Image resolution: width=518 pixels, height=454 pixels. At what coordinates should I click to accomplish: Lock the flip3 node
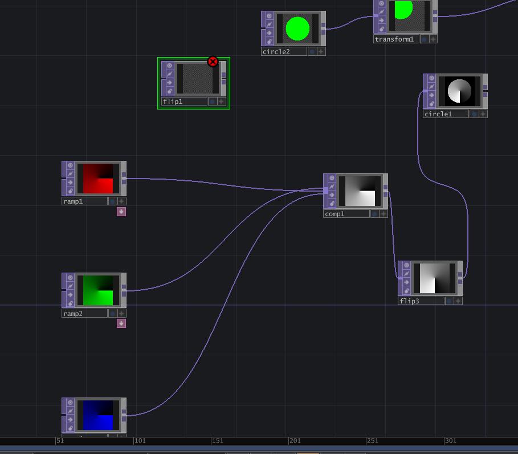(406, 291)
